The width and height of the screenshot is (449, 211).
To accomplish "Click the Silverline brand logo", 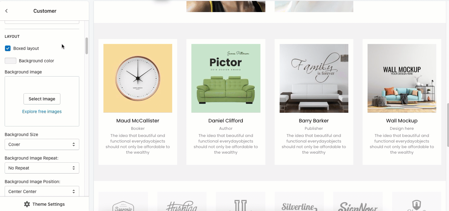I will point(299,206).
